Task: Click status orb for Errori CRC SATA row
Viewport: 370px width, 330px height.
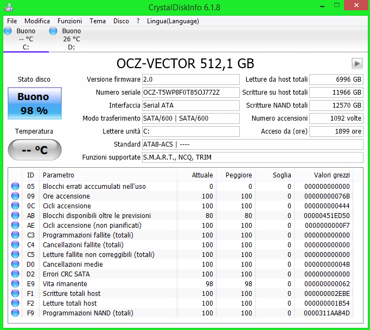Action: click(15, 274)
